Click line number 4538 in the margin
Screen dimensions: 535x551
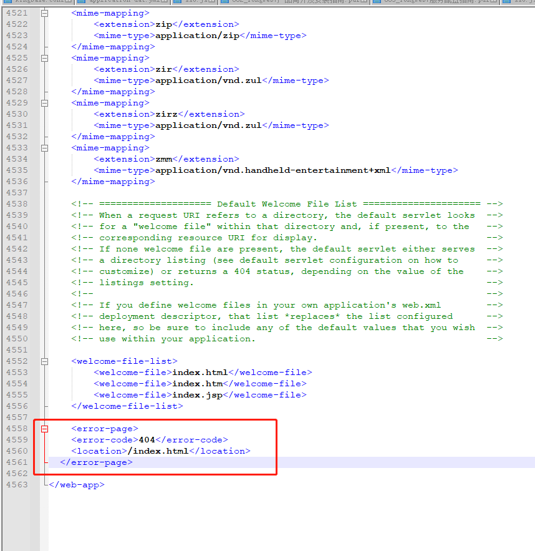tap(16, 204)
